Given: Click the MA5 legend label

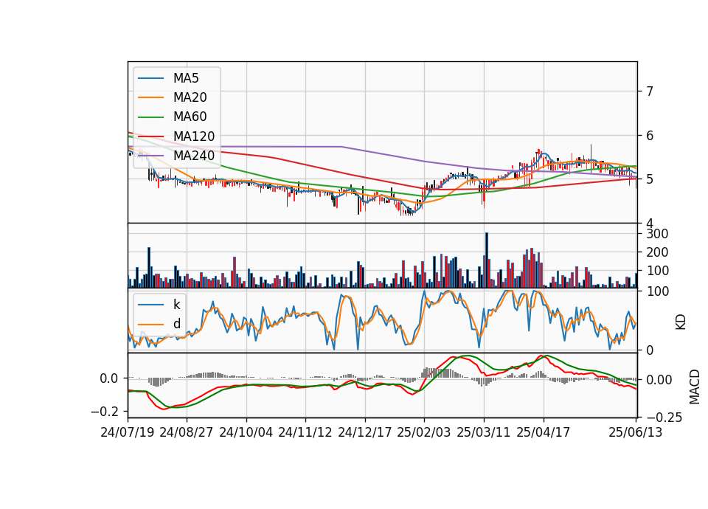Looking at the screenshot, I should coord(186,78).
